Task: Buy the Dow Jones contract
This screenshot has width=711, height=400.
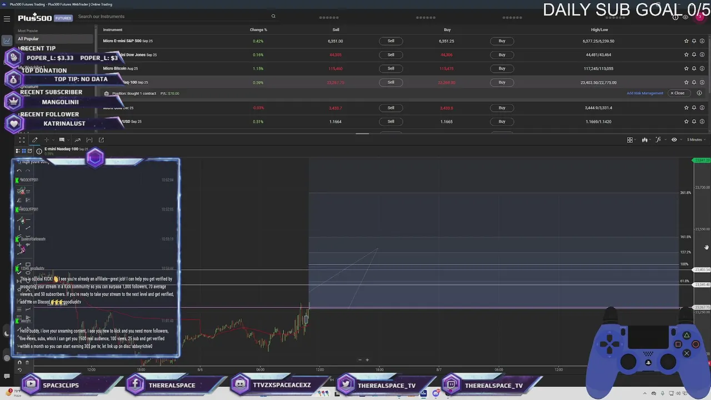Action: 502,54
